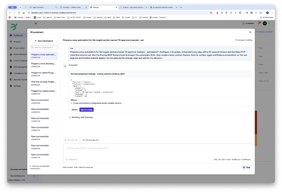
Task: Open the browser extensions puzzle icon
Action: (240, 13)
